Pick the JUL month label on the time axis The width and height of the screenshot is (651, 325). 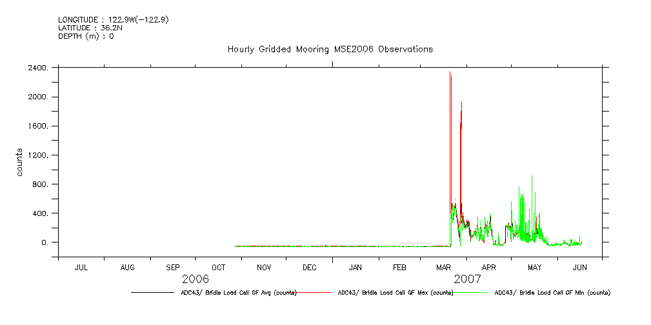(x=82, y=267)
